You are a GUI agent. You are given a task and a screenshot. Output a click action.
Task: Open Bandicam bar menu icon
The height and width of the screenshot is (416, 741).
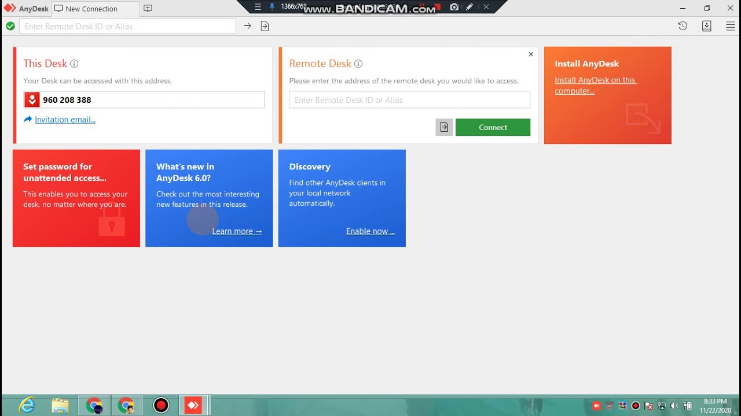click(258, 7)
